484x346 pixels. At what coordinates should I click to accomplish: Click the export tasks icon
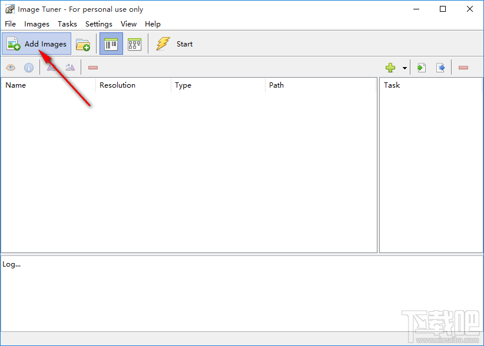pyautogui.click(x=440, y=68)
